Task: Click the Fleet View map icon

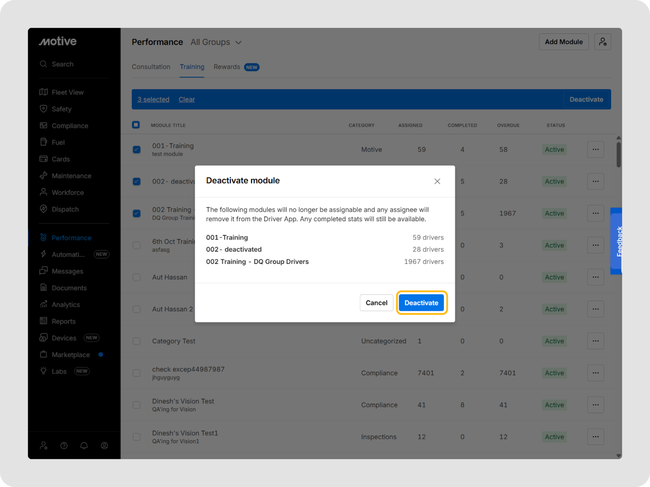Action: click(x=43, y=92)
